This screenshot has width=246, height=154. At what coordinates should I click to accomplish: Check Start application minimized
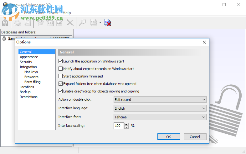tap(60, 76)
